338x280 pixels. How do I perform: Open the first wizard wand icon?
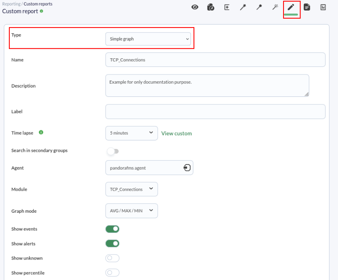pyautogui.click(x=243, y=7)
